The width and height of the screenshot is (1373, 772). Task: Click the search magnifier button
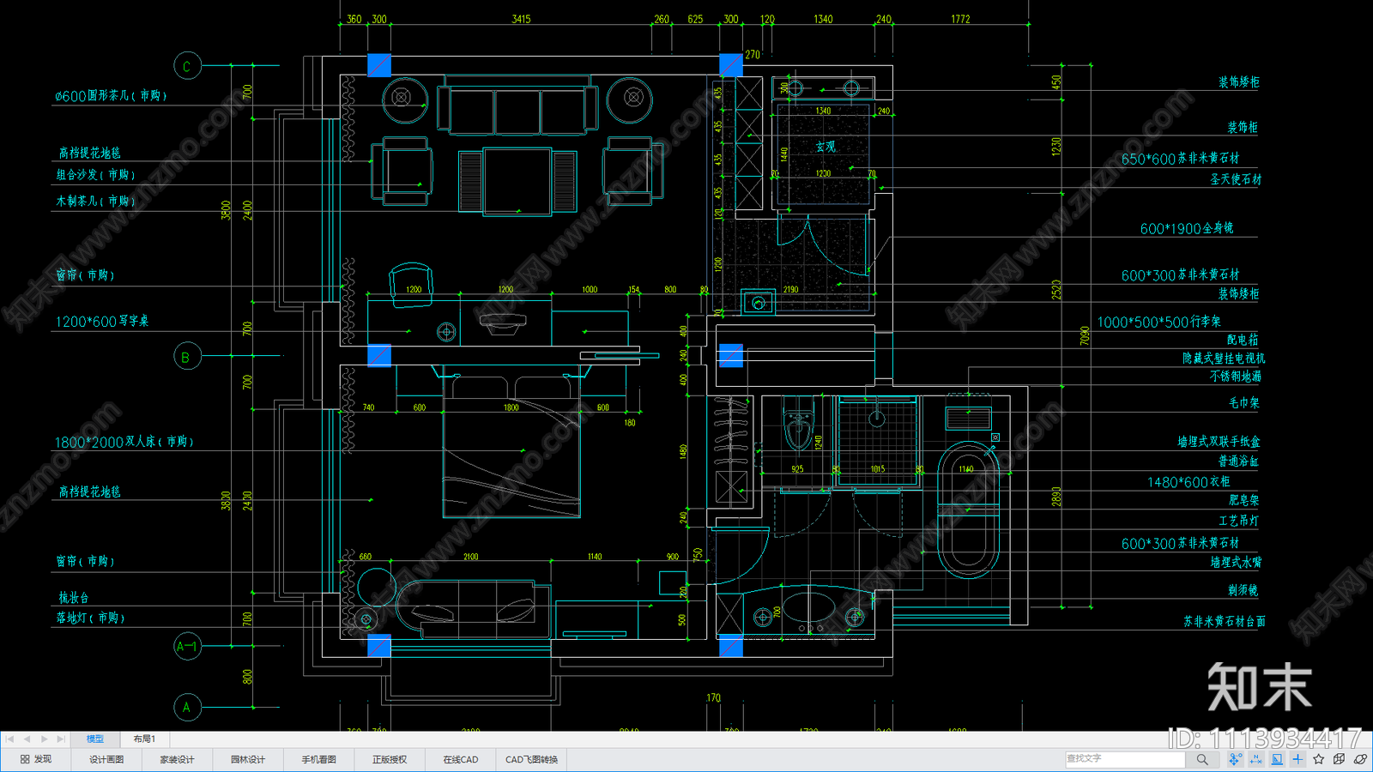point(1202,759)
